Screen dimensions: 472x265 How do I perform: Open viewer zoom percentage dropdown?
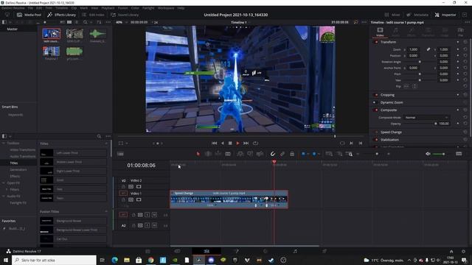coord(121,22)
